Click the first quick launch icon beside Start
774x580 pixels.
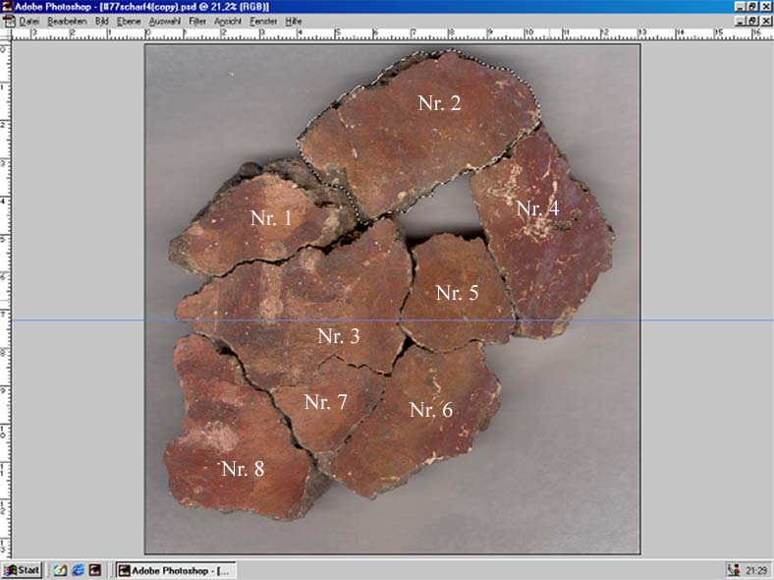point(59,569)
